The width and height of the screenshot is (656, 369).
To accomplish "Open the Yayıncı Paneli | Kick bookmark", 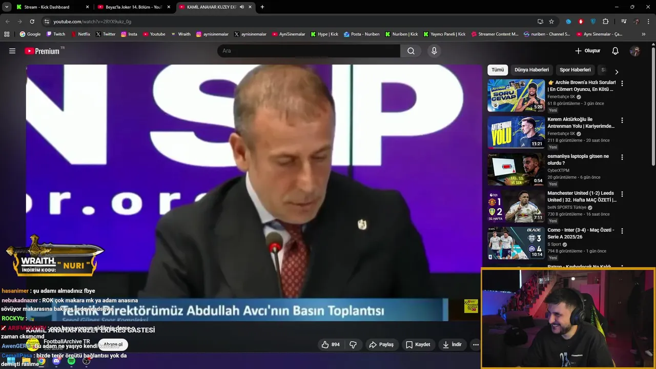I will pos(444,34).
